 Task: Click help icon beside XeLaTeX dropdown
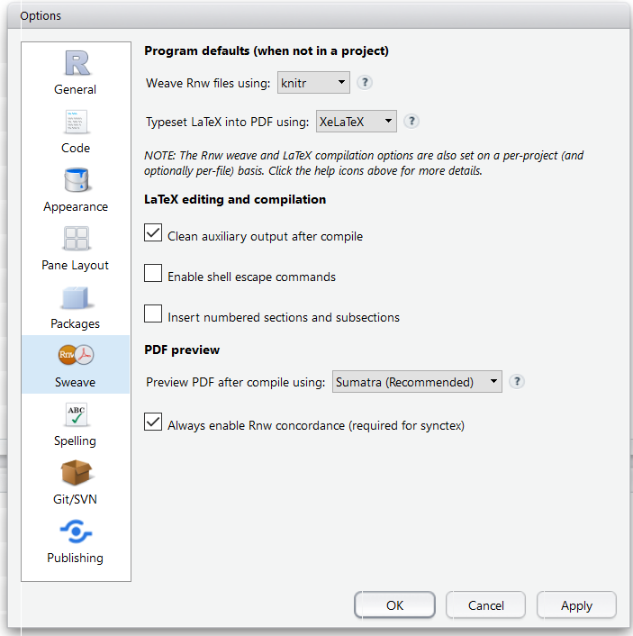[x=411, y=122]
